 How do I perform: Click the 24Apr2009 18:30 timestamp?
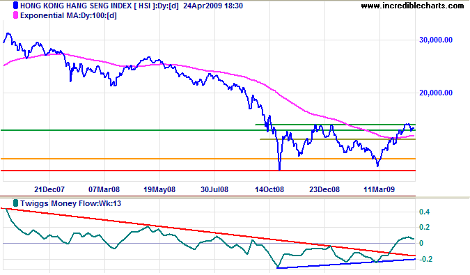click(213, 6)
